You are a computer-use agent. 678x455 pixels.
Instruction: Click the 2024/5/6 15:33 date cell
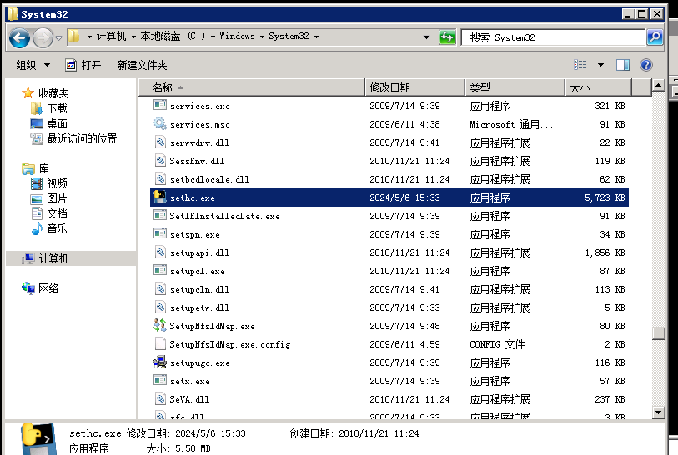pyautogui.click(x=404, y=197)
